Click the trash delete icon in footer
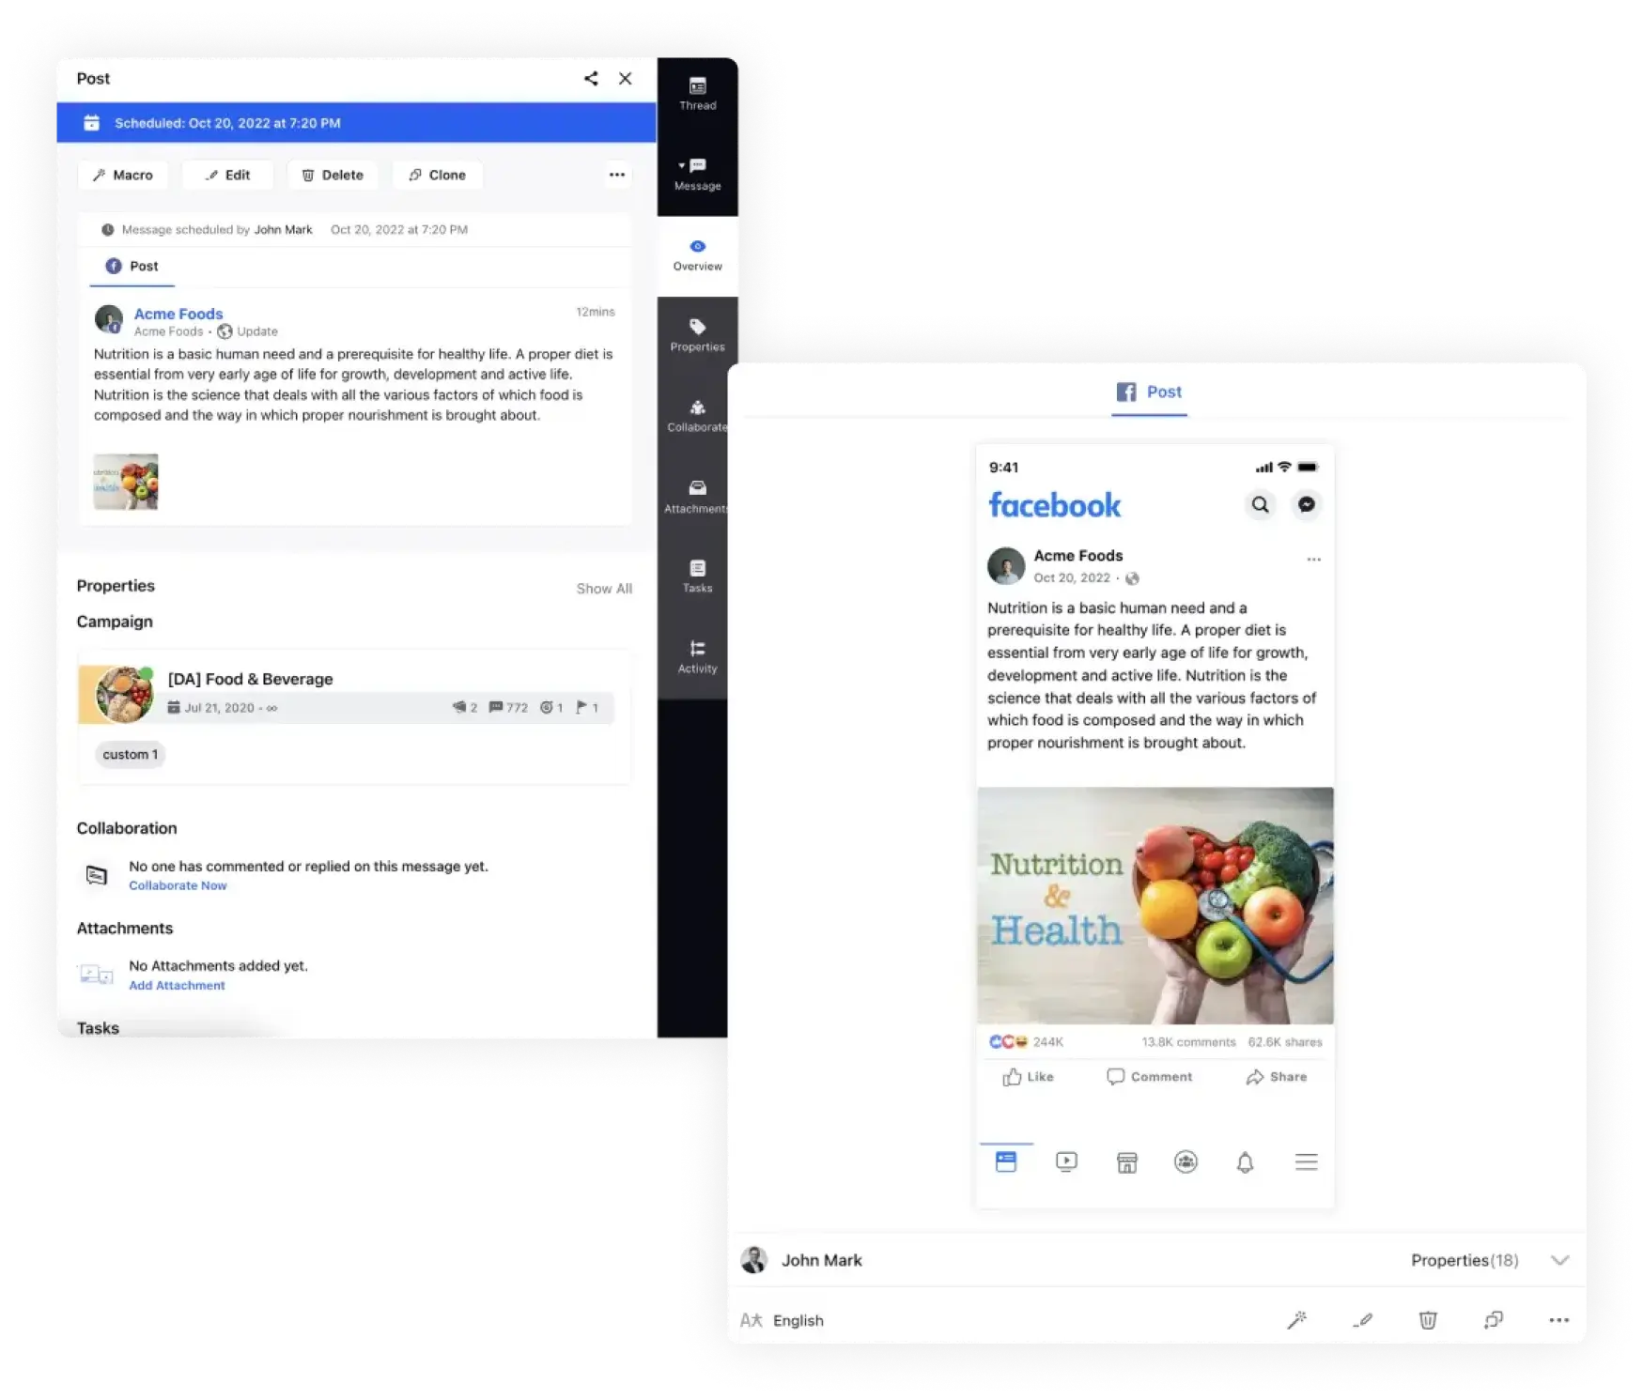The image size is (1643, 1399). (1428, 1321)
